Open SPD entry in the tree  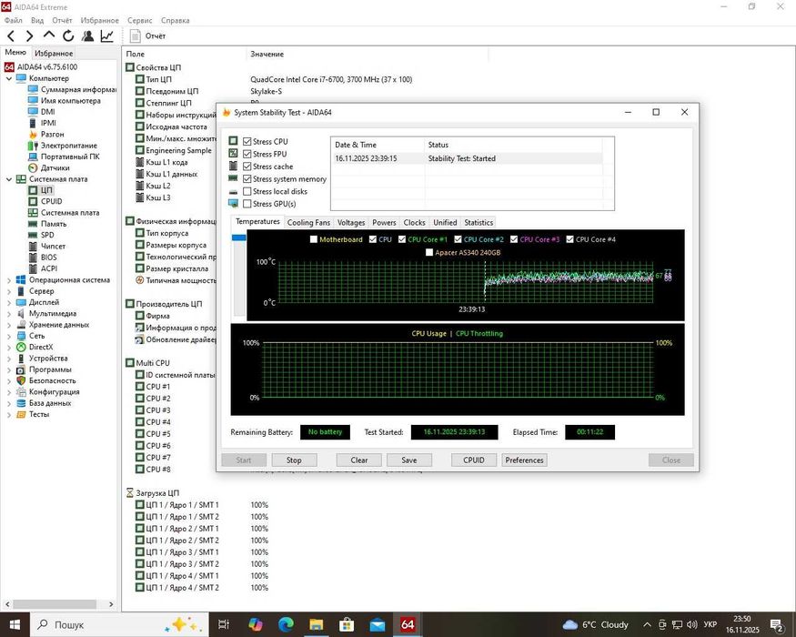[x=41, y=235]
